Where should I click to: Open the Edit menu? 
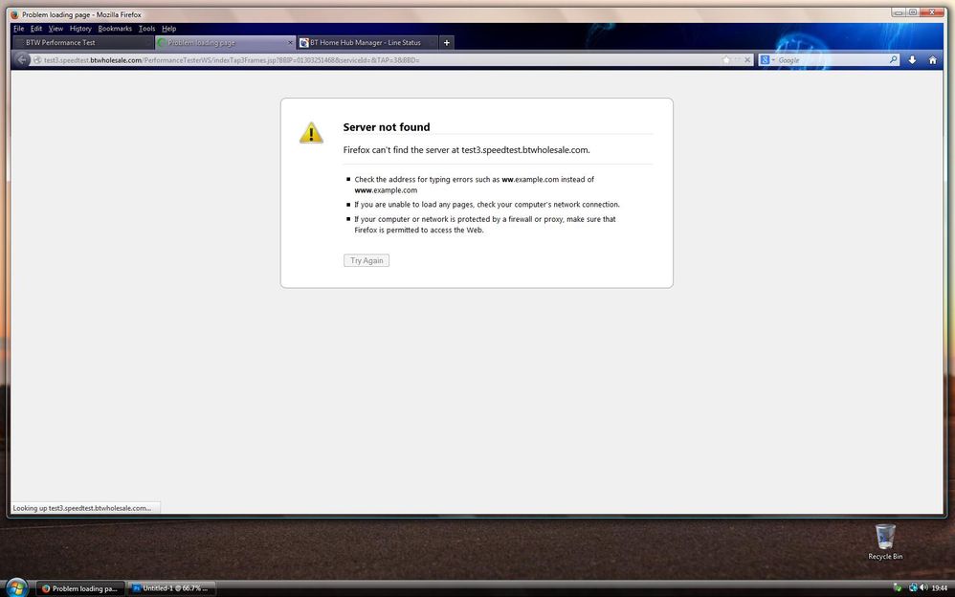pyautogui.click(x=36, y=29)
